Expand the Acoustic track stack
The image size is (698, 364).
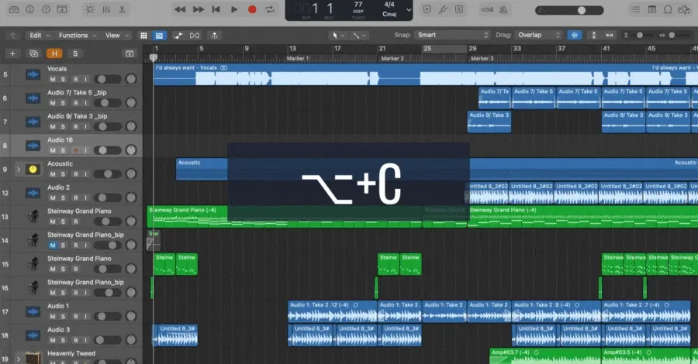click(19, 170)
